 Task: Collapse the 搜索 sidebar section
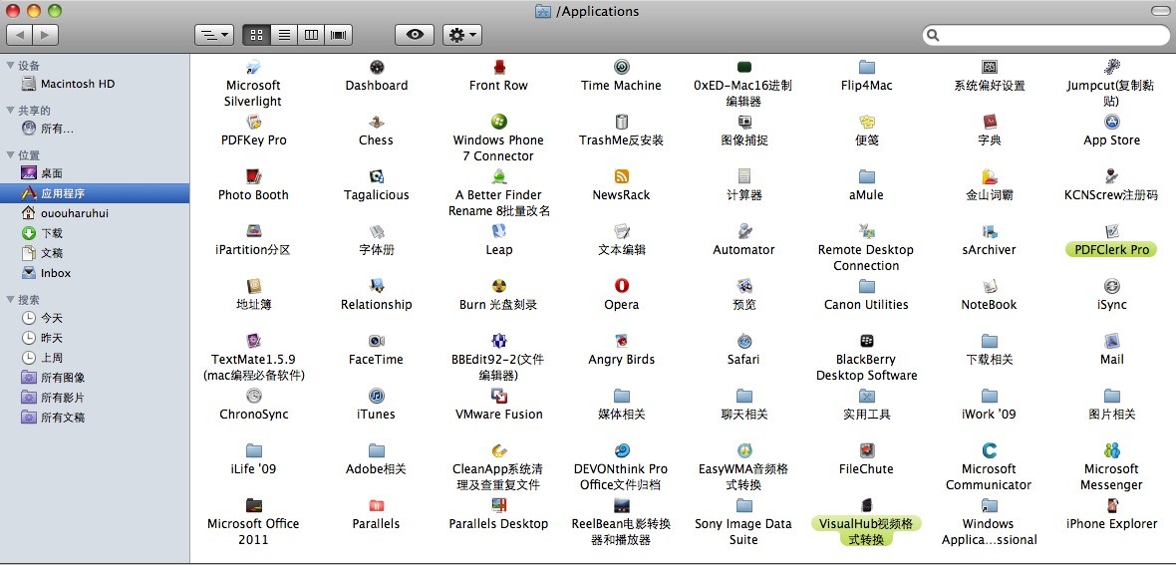click(x=10, y=300)
